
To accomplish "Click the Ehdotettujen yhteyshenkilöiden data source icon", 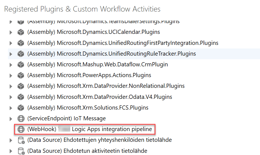I will (x=21, y=140).
